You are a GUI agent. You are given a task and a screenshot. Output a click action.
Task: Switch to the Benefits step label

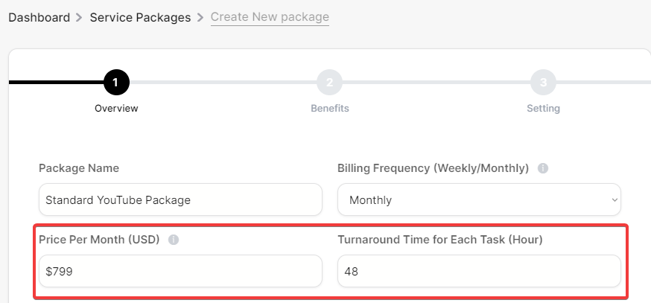[330, 109]
